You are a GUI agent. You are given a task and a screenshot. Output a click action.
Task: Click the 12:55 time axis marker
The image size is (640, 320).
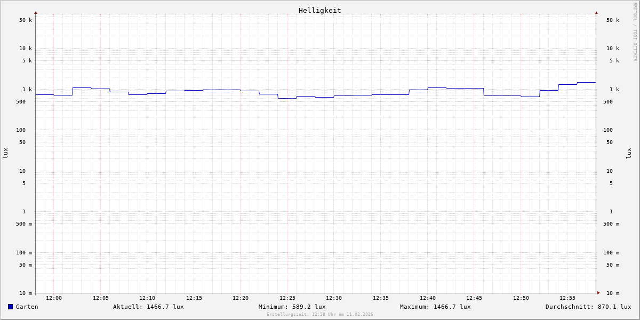point(567,298)
